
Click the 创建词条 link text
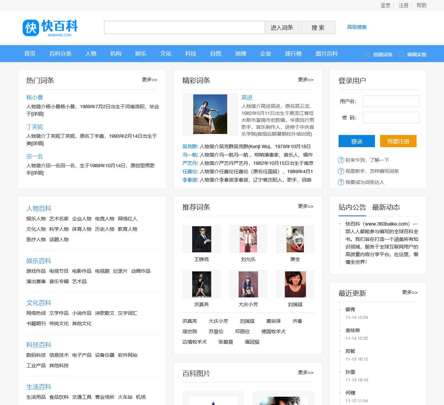383,54
